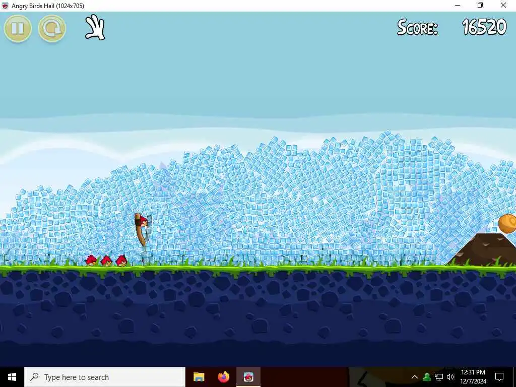Click the waiting red bird nearest the slingshot
The width and height of the screenshot is (516, 387).
121,261
